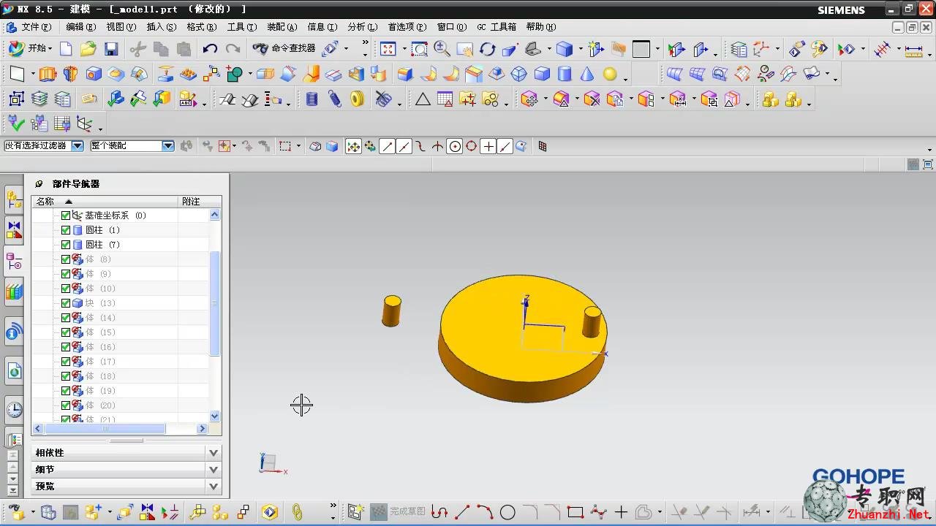Toggle checkbox for 块 (13)
The height and width of the screenshot is (526, 936).
(x=66, y=303)
